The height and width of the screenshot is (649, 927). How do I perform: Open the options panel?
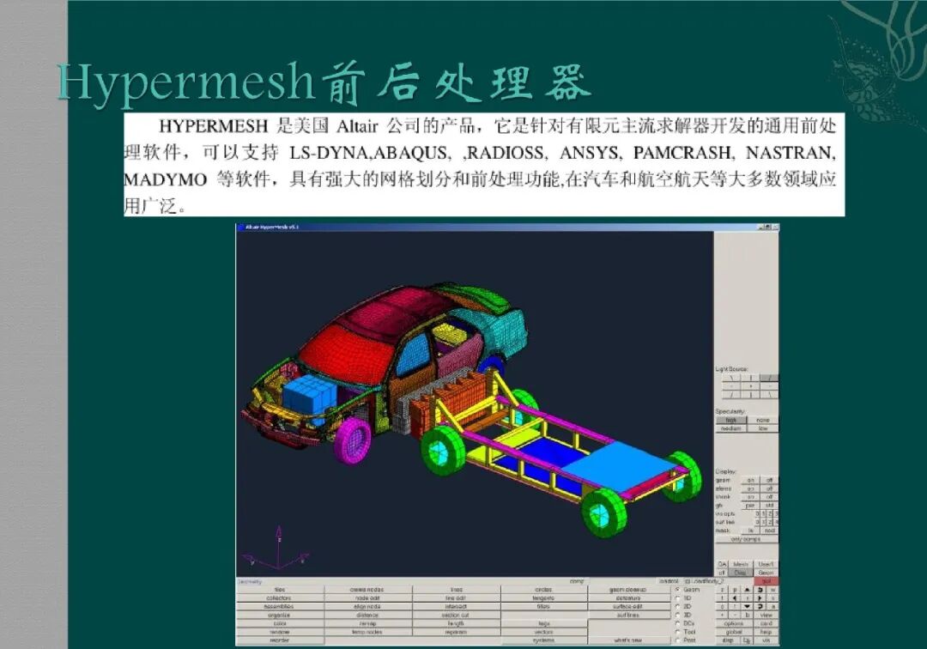(x=734, y=623)
